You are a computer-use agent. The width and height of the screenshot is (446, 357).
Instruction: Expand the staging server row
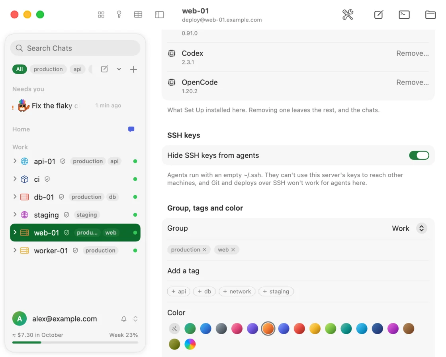point(15,215)
